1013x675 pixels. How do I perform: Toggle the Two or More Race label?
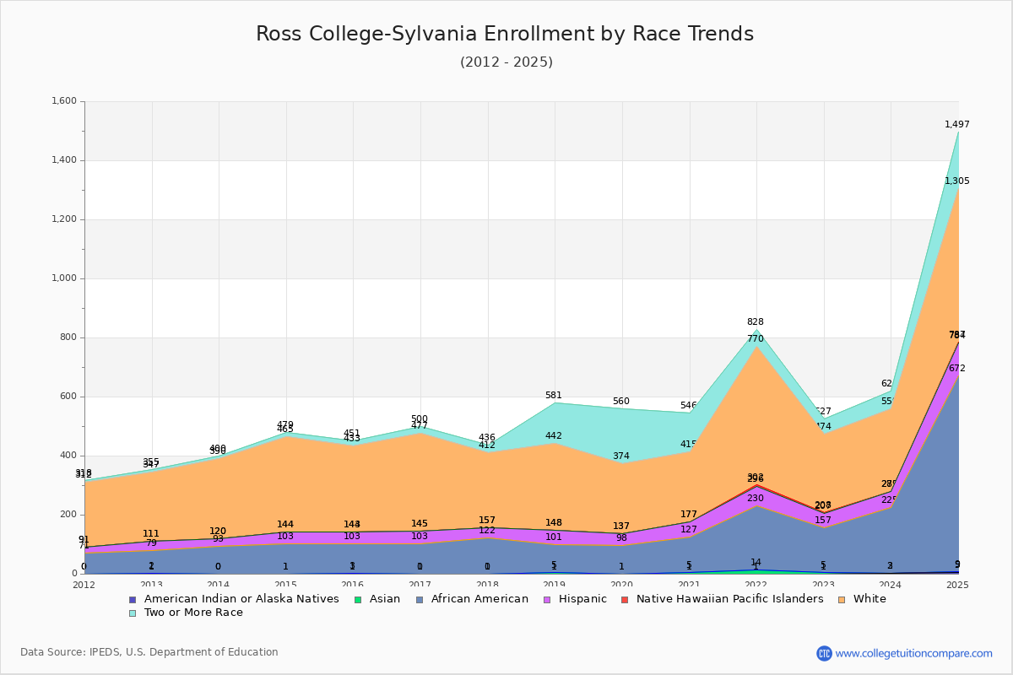(x=193, y=613)
